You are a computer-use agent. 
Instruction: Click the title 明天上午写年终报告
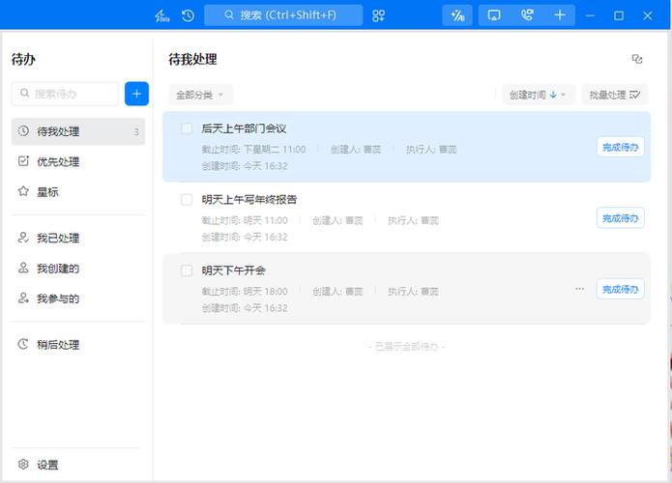(x=249, y=200)
